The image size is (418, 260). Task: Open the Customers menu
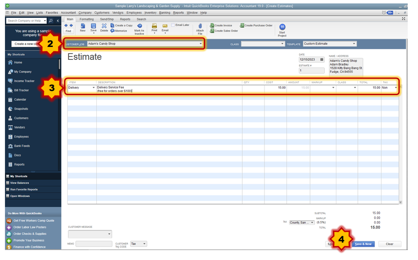click(102, 13)
